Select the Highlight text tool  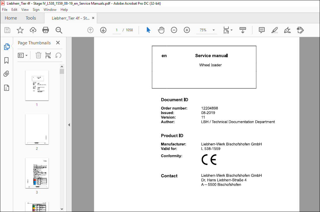(274, 30)
